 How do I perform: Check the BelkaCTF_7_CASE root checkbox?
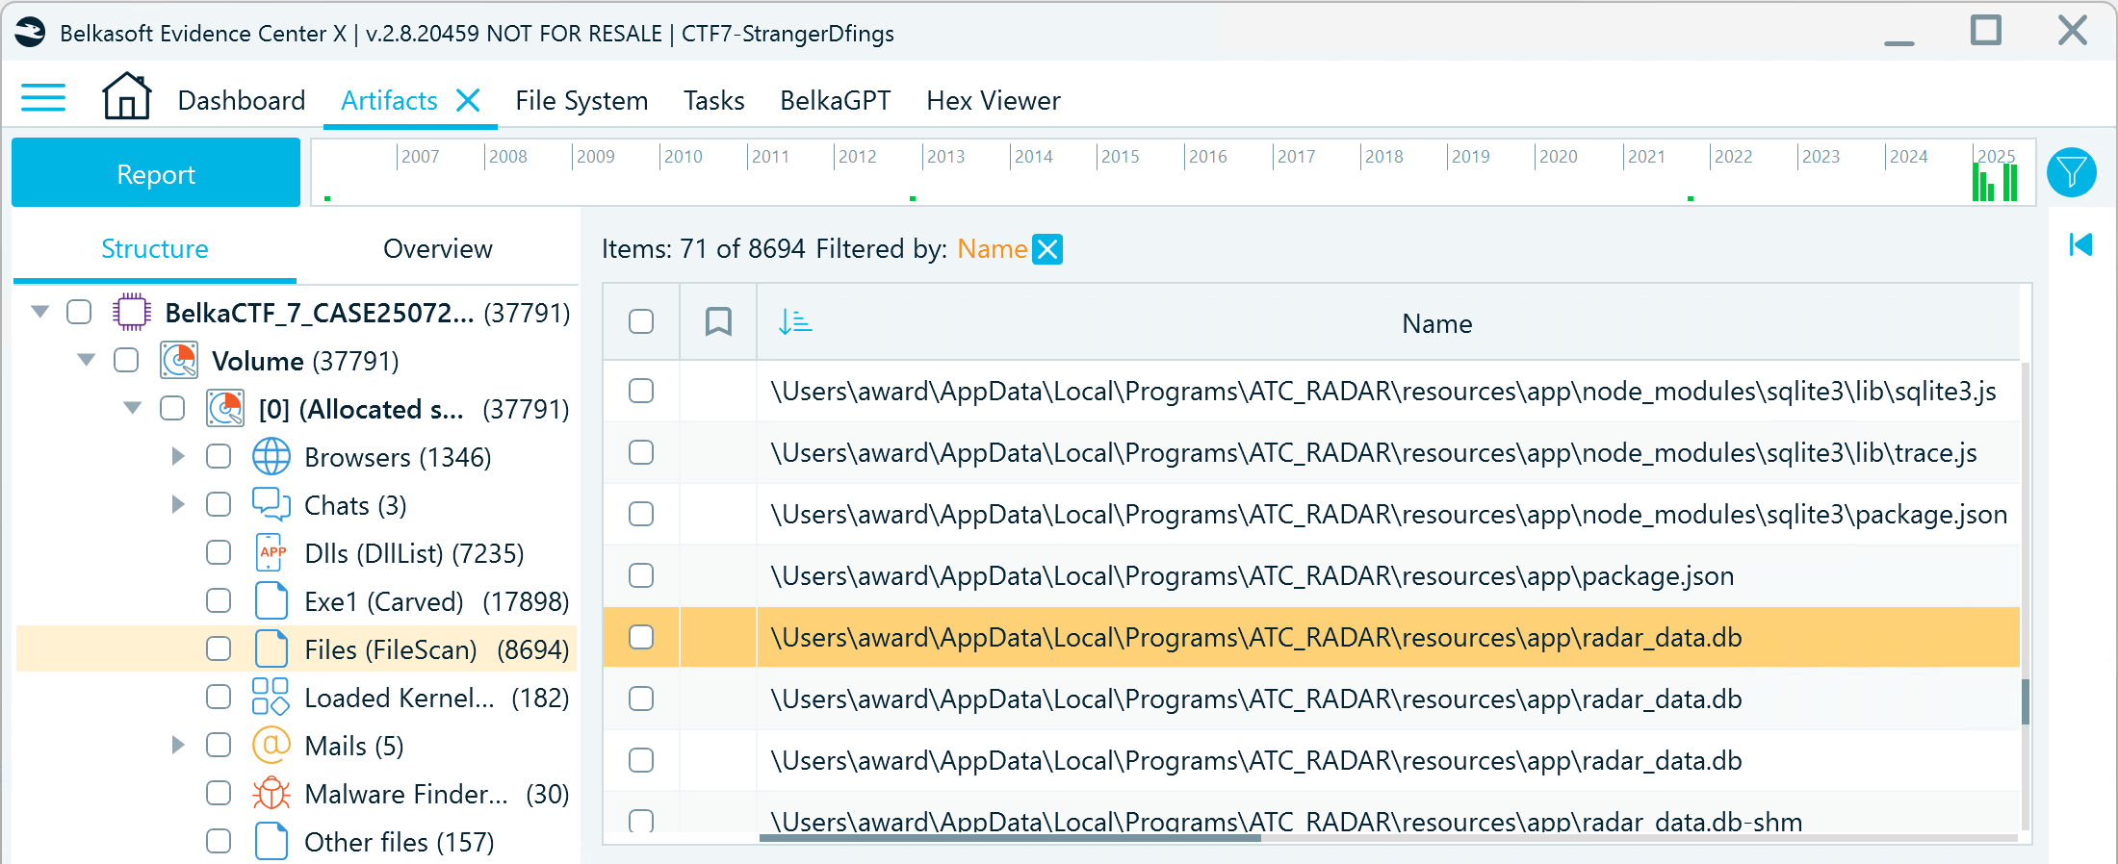point(79,312)
